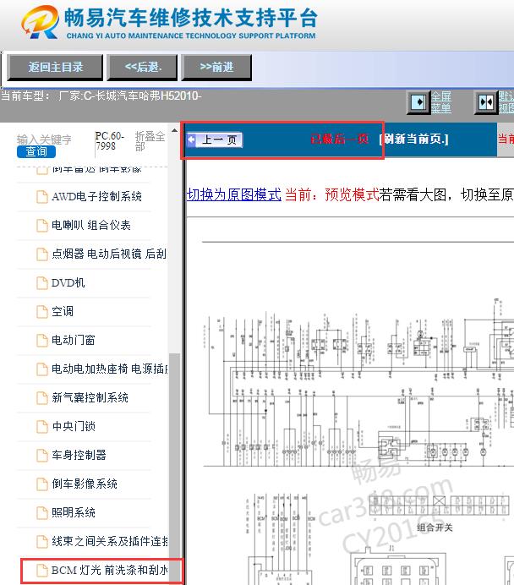Click document icon beside 车身控制器
The height and width of the screenshot is (585, 514).
(x=41, y=456)
